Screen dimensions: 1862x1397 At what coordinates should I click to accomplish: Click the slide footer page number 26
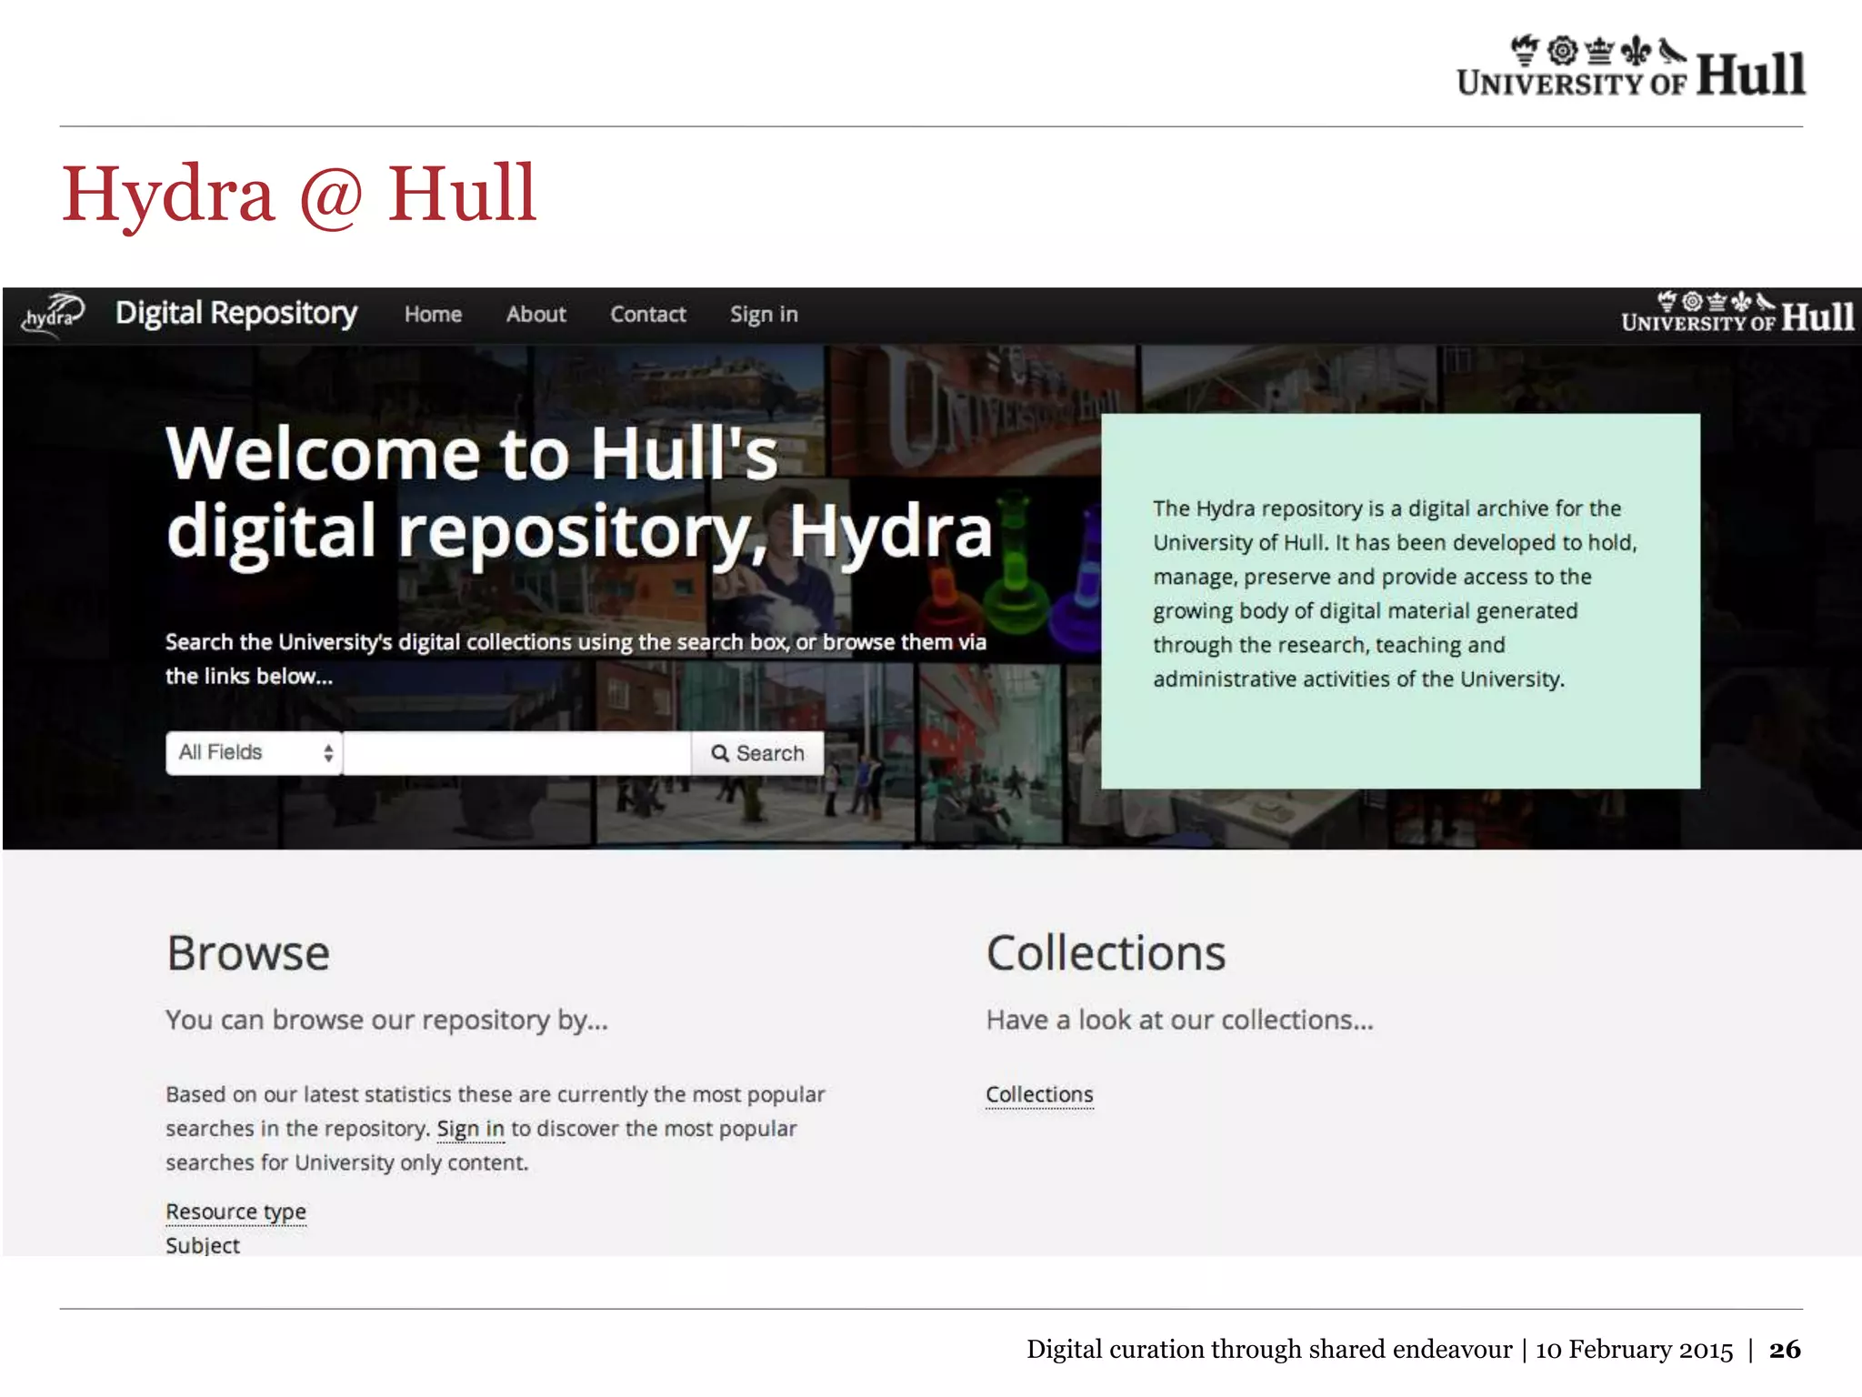pyautogui.click(x=1785, y=1350)
